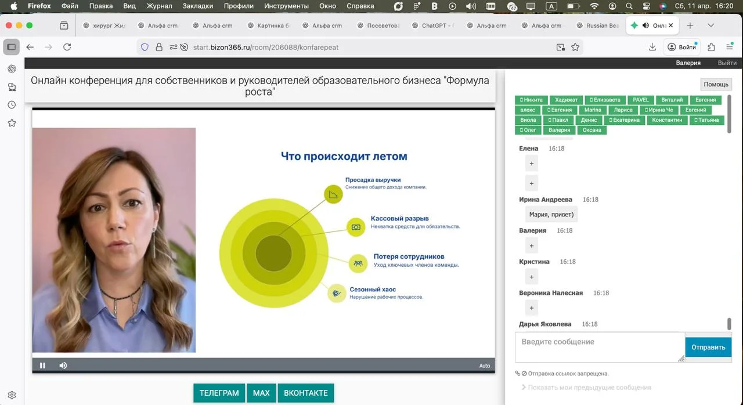The image size is (743, 405).
Task: Open sidebar settings gear
Action: point(12,395)
